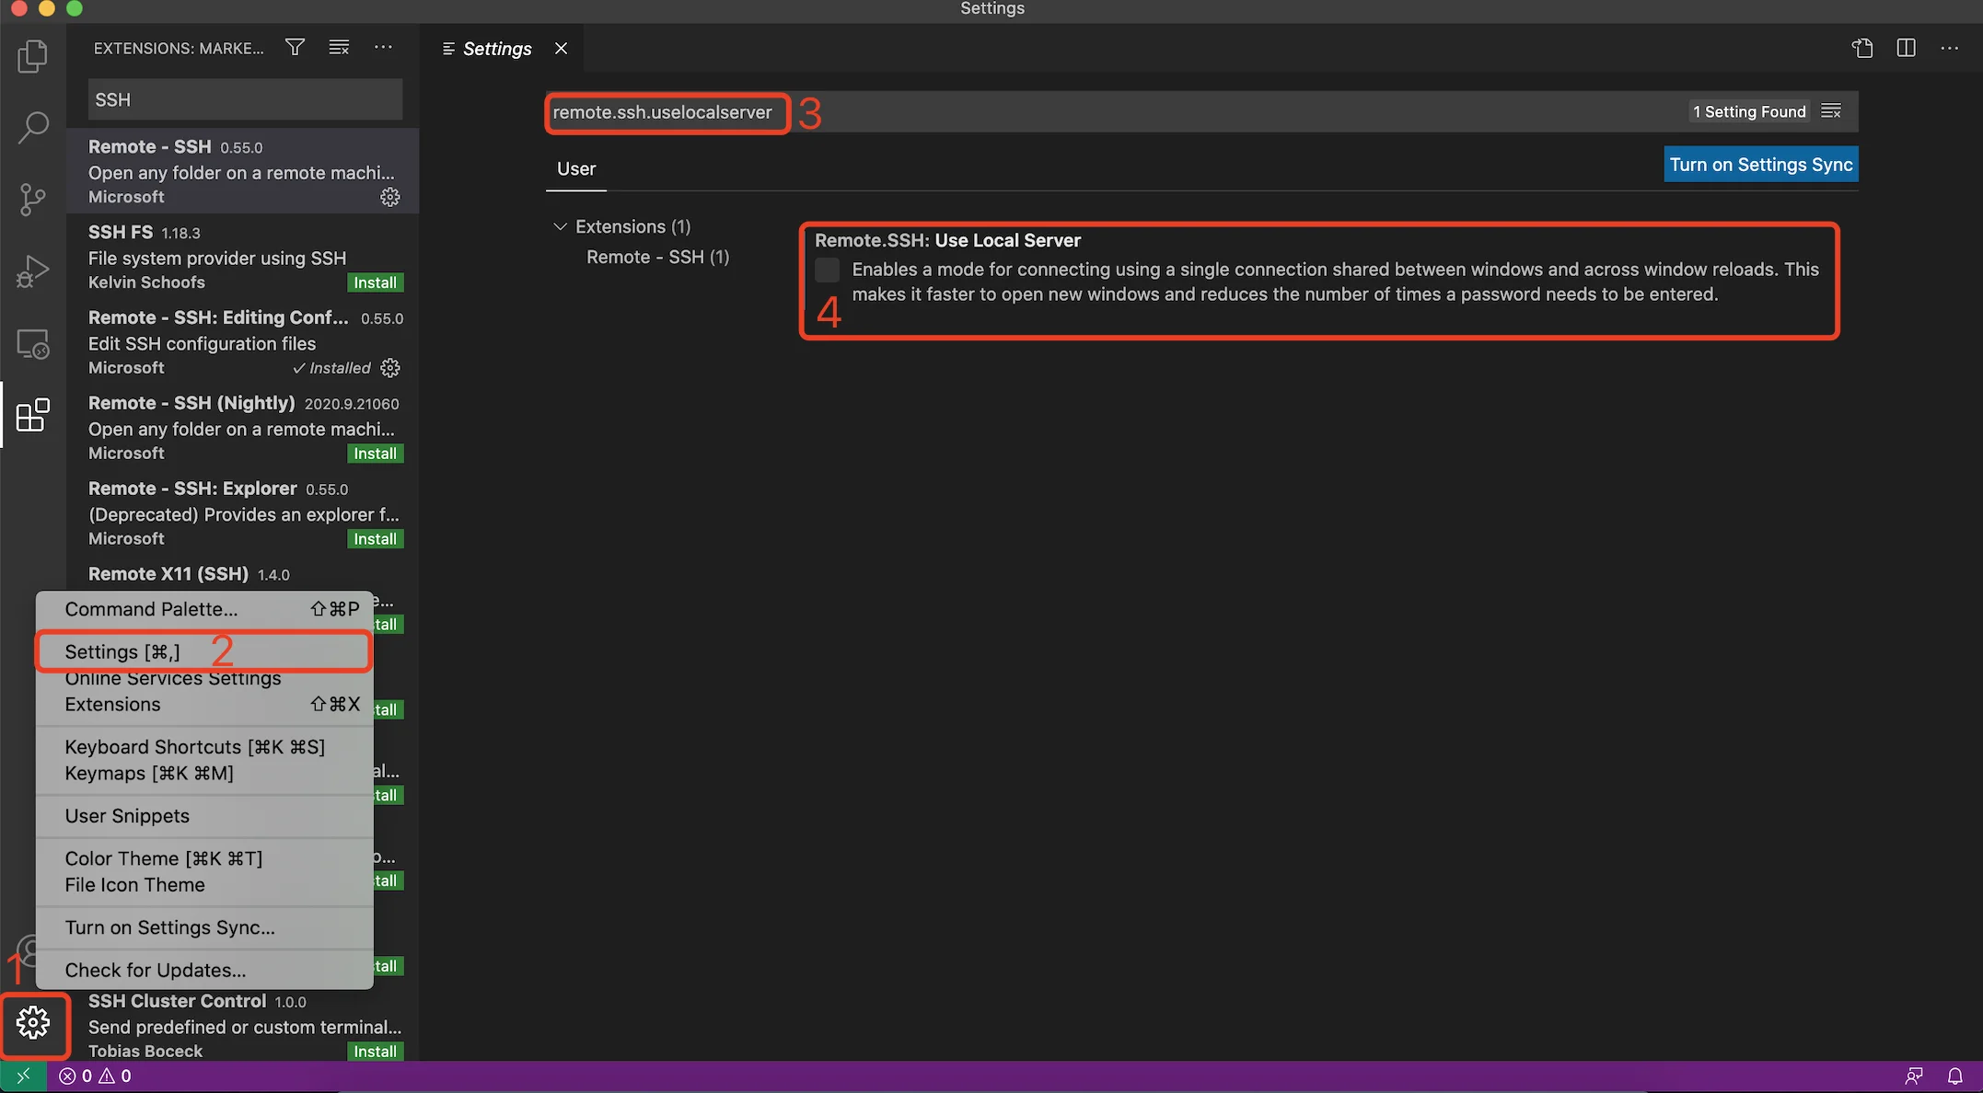The height and width of the screenshot is (1093, 1983).
Task: Open the Source Control view
Action: point(33,199)
